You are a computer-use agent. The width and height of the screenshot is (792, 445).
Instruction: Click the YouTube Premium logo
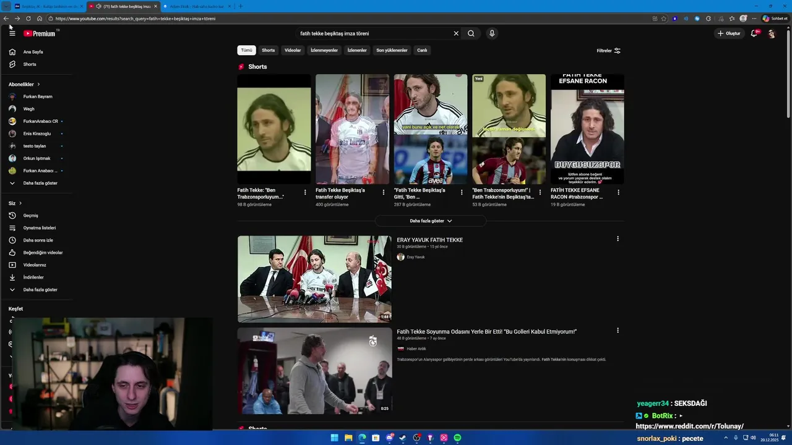pos(40,33)
